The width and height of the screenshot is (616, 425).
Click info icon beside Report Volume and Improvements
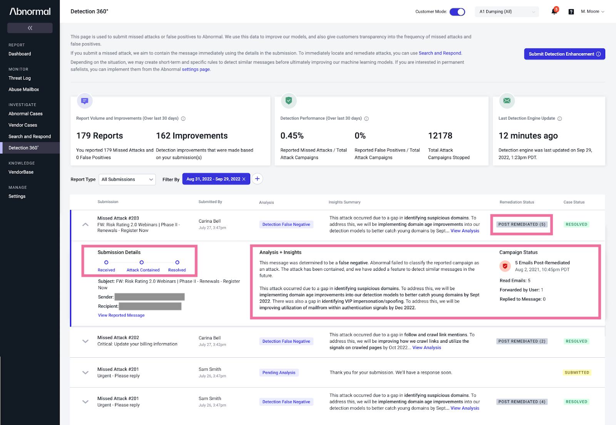tap(183, 118)
